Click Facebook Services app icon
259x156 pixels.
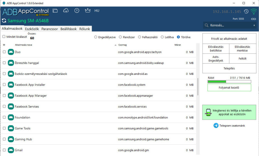click(11, 106)
